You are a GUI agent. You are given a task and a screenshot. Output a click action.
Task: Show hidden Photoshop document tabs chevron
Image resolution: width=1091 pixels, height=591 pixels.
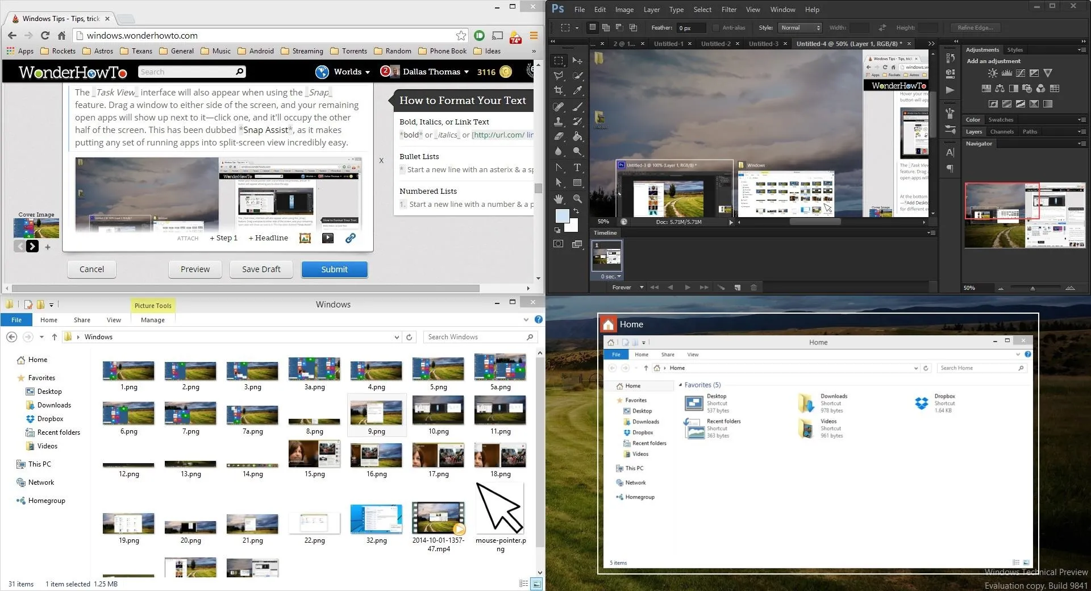point(931,44)
